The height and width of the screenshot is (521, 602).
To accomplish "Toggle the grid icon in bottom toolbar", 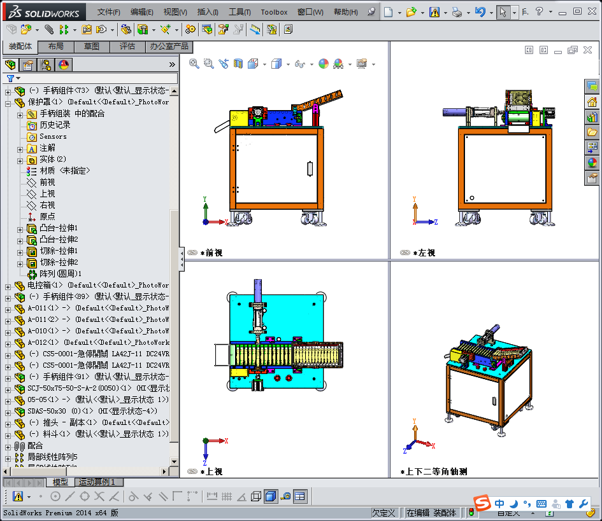I will (227, 496).
